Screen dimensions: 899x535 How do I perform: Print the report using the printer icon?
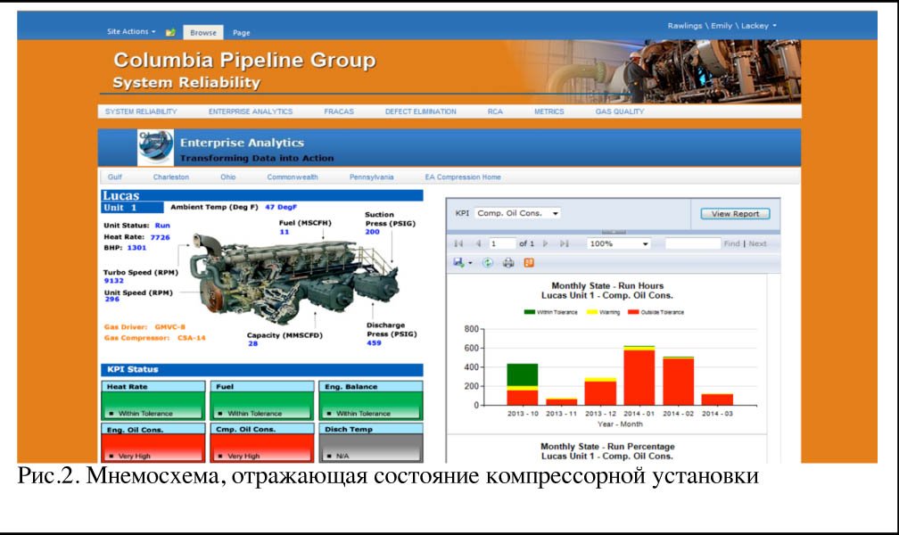[508, 263]
